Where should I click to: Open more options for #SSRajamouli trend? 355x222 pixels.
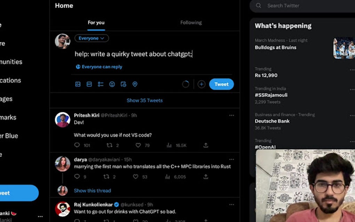[352, 89]
